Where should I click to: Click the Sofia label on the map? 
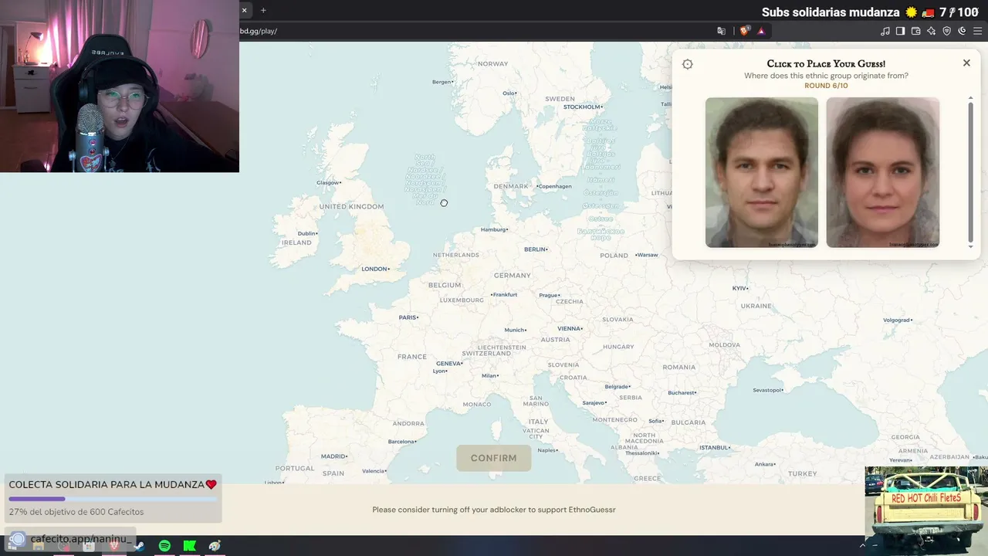pos(656,421)
